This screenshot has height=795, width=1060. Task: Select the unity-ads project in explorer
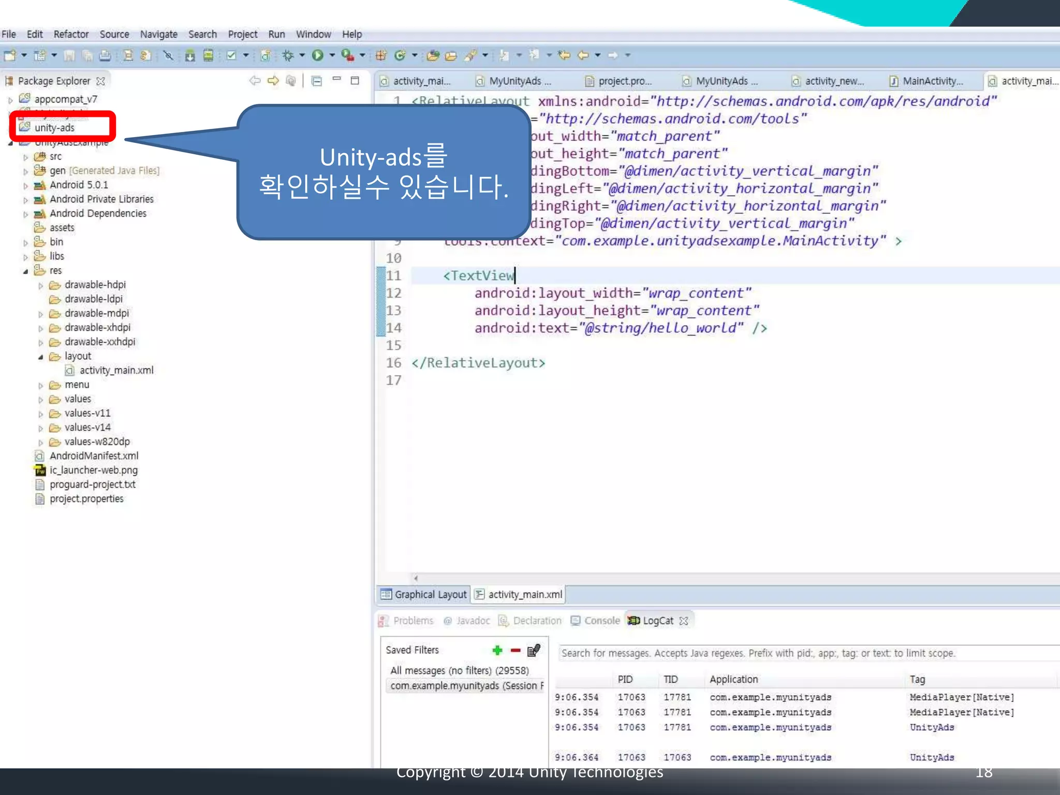point(54,128)
